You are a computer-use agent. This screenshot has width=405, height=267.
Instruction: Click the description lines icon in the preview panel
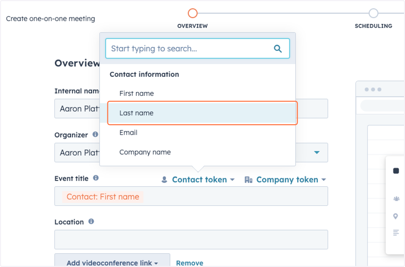[396, 233]
